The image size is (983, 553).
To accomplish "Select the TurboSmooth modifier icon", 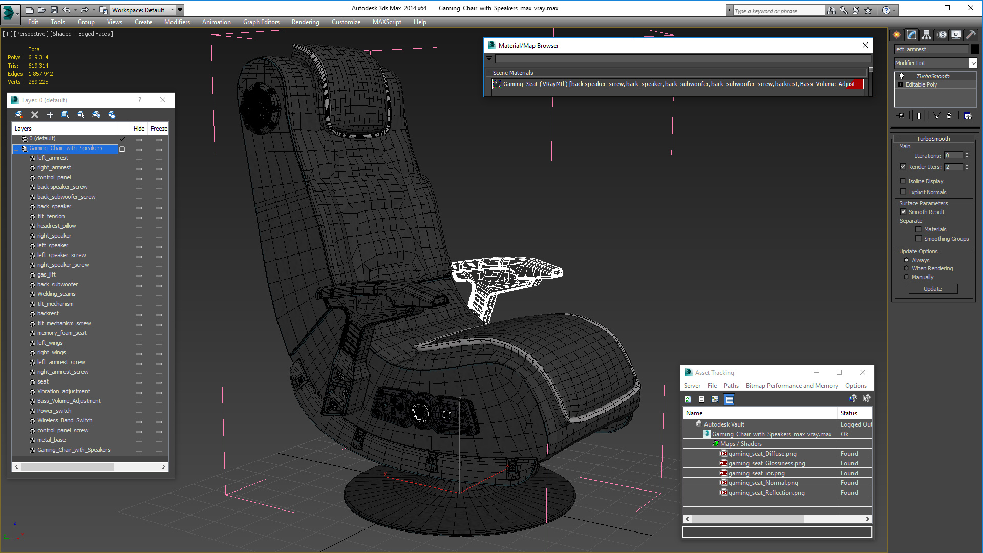I will [x=901, y=76].
